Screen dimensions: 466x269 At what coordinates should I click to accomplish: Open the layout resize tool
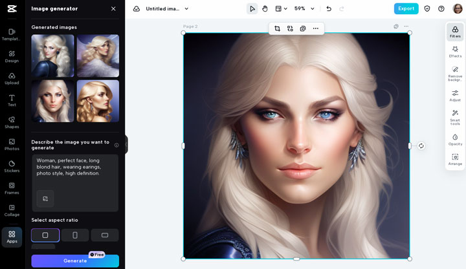click(x=278, y=8)
